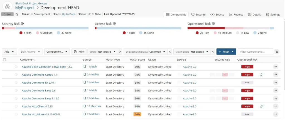Switch to the Components tab
Viewport: 285px width, 121px height.
point(176,14)
